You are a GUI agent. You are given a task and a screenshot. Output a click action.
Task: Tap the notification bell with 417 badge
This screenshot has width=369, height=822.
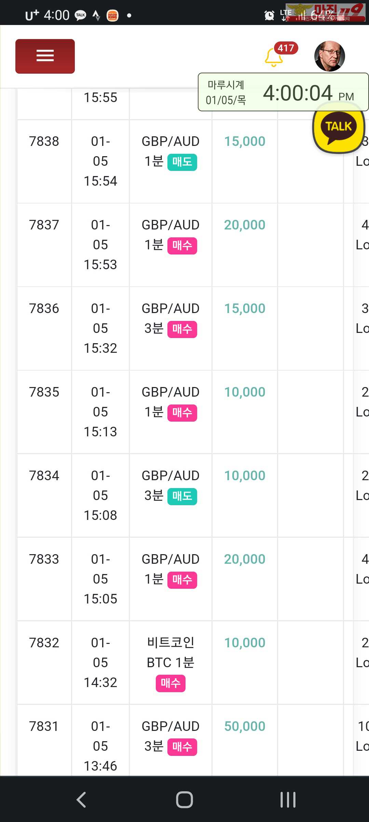click(x=274, y=57)
